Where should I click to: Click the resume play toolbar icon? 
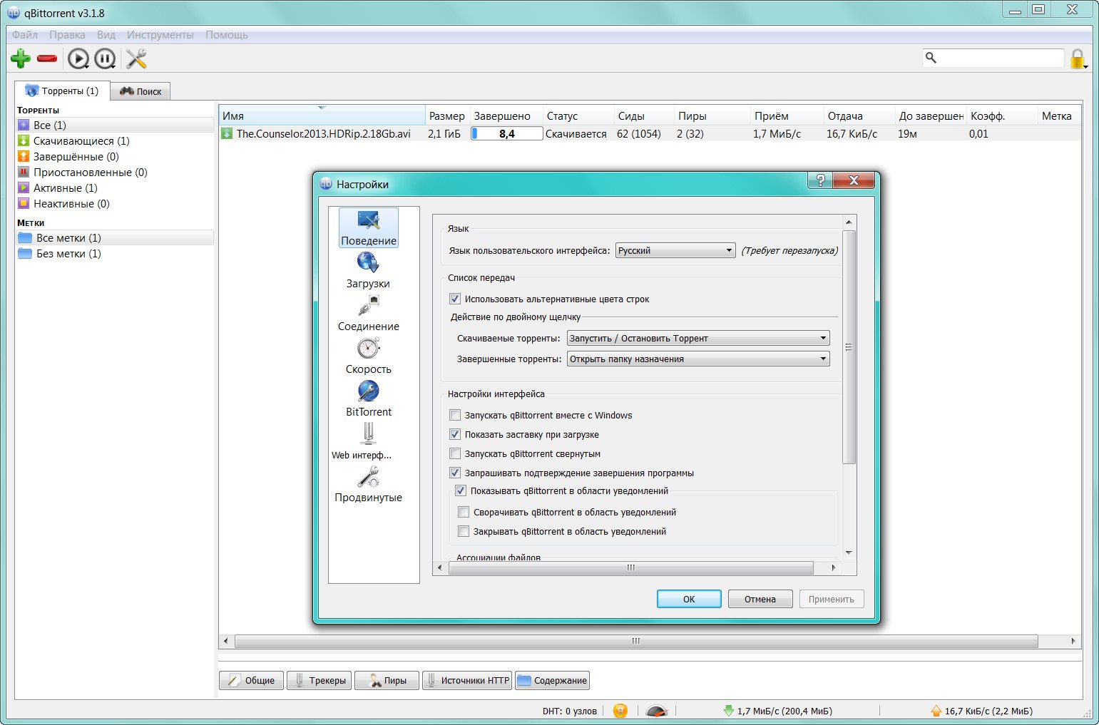[x=78, y=58]
